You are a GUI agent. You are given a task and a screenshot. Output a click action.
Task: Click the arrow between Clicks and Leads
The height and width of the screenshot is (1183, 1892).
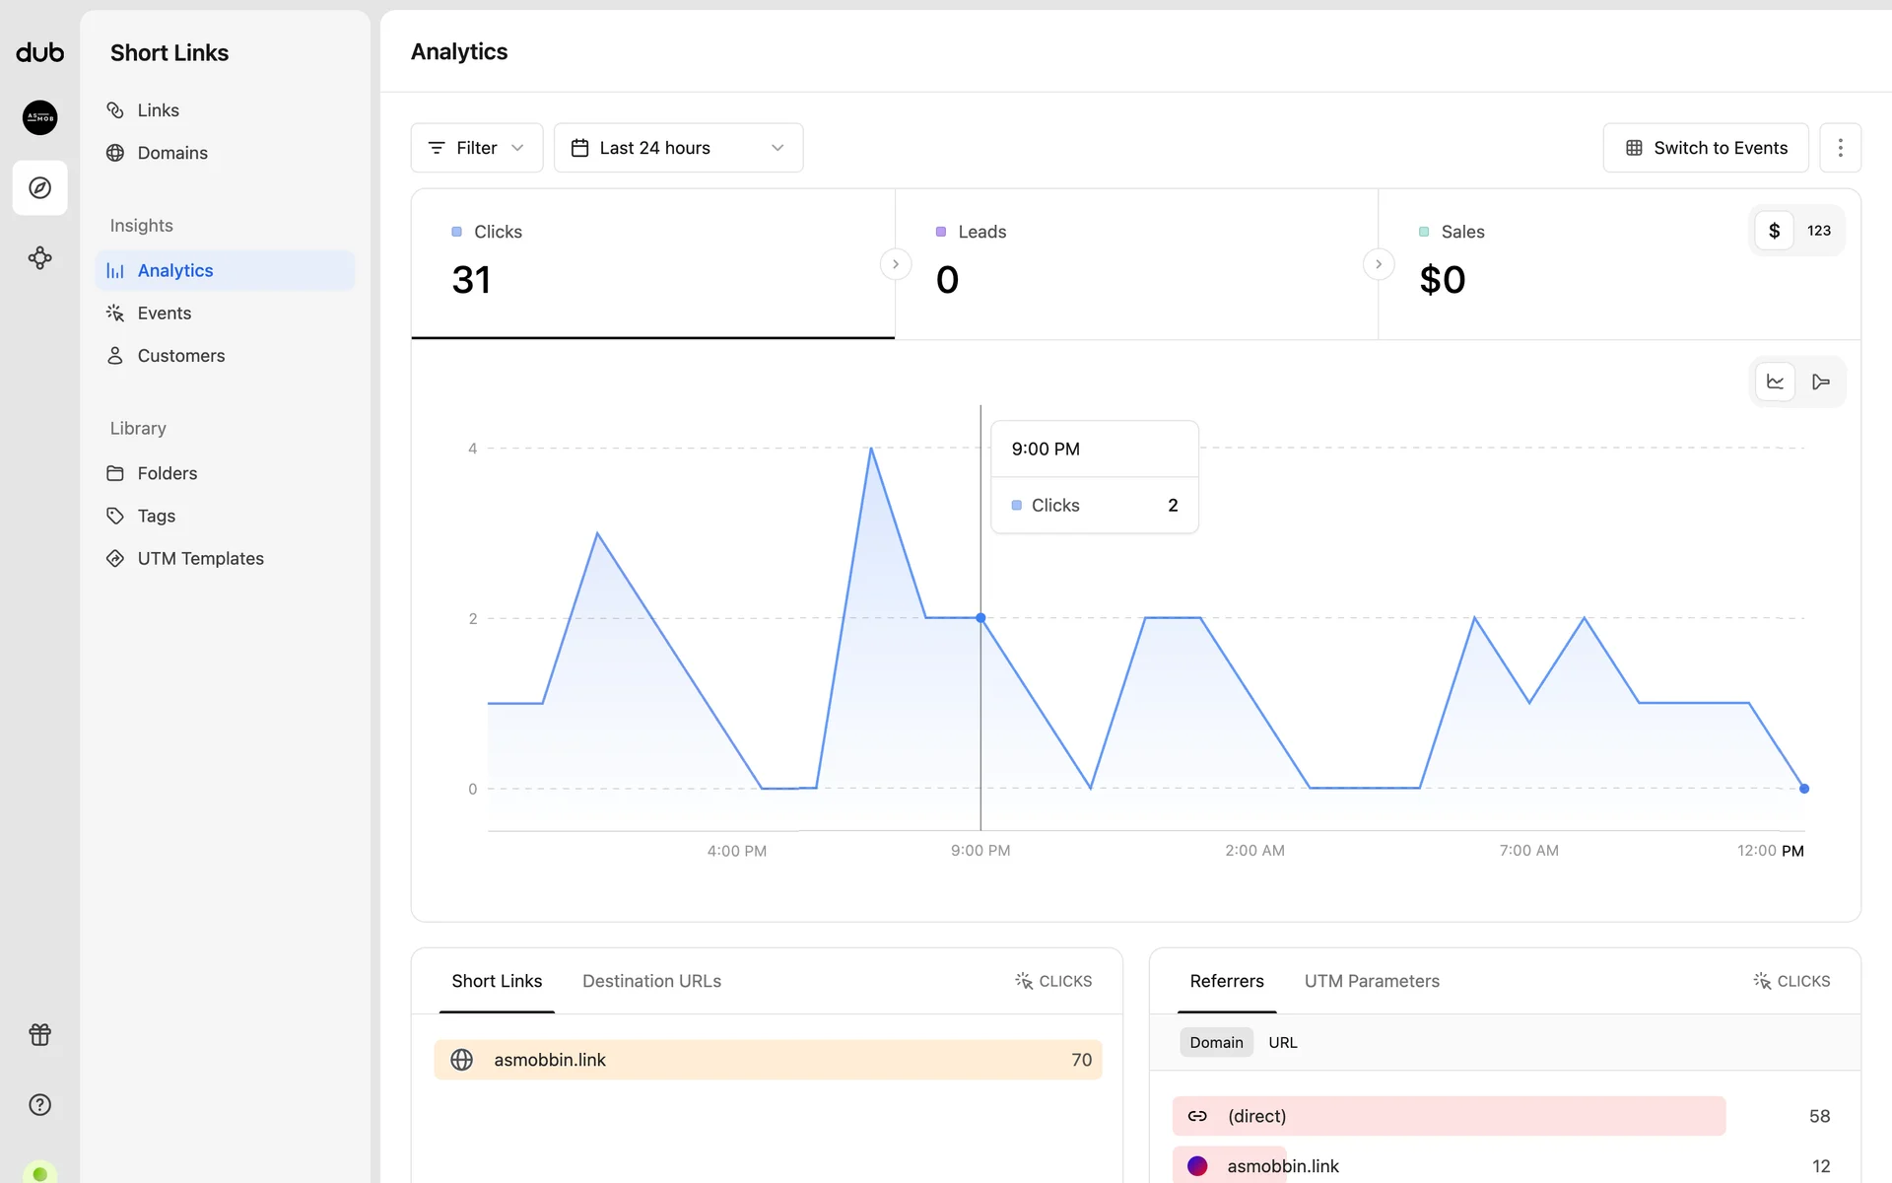click(895, 264)
